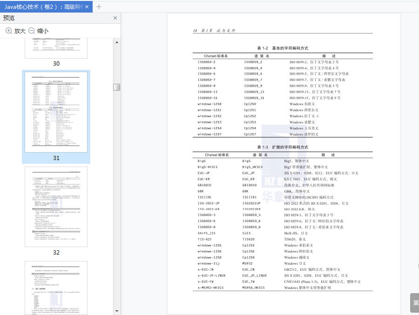Screen dimensions: 419x315
Task: Close the 预览 preview panel
Action: [x=115, y=18]
